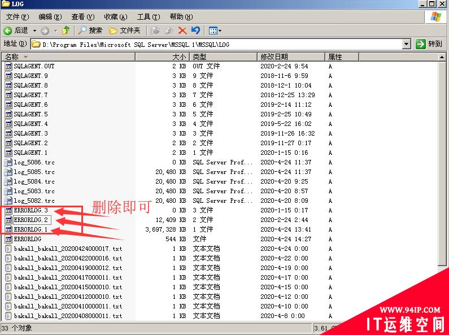Click the Forward navigation arrow icon
The width and height of the screenshot is (449, 335).
45,31
